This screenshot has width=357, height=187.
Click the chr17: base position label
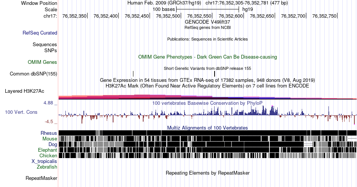point(50,16)
